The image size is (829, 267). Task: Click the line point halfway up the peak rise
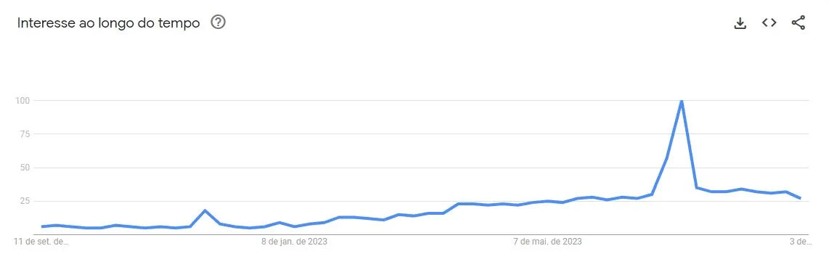coord(666,158)
